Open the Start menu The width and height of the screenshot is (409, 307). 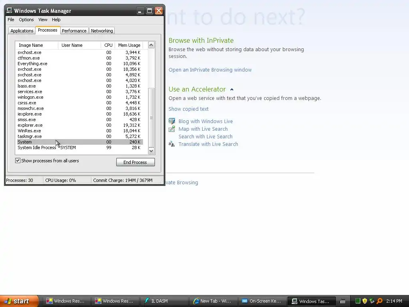(19, 301)
